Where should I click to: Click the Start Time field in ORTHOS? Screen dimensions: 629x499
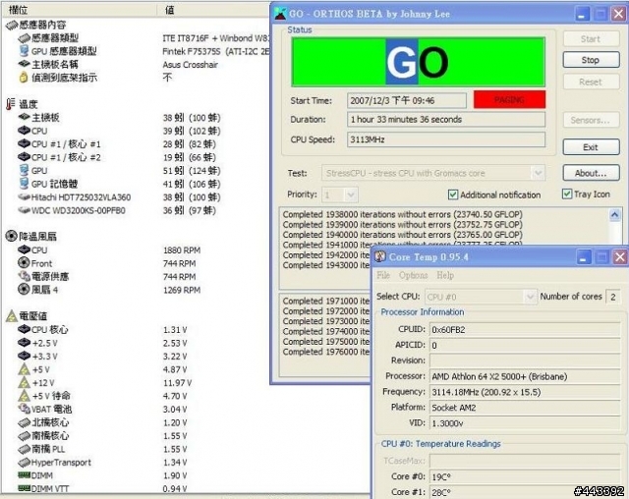[406, 100]
